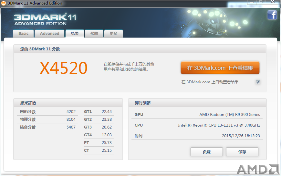Screen dimensions: 281x176
Task: Open the Basic tab
Action: click(24, 34)
